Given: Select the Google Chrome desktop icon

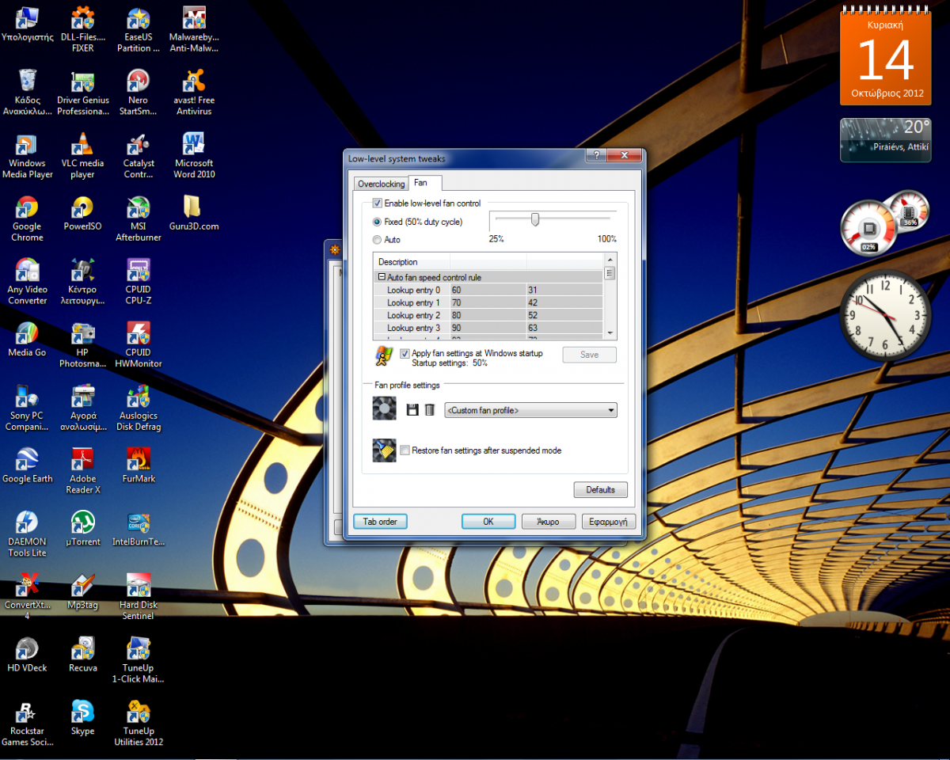Looking at the screenshot, I should (27, 219).
